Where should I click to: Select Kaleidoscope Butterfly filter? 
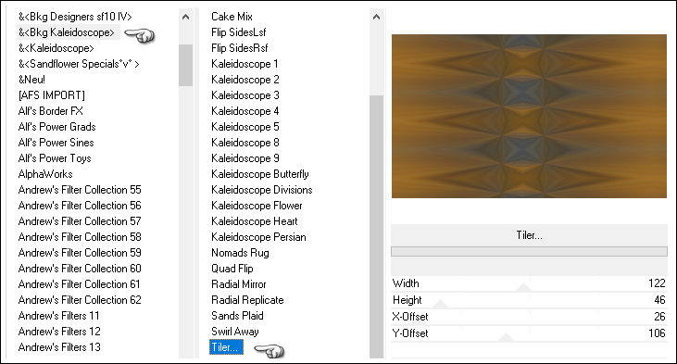point(260,174)
